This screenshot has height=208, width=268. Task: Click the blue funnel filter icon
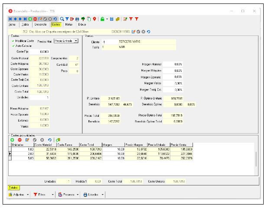tap(67, 19)
